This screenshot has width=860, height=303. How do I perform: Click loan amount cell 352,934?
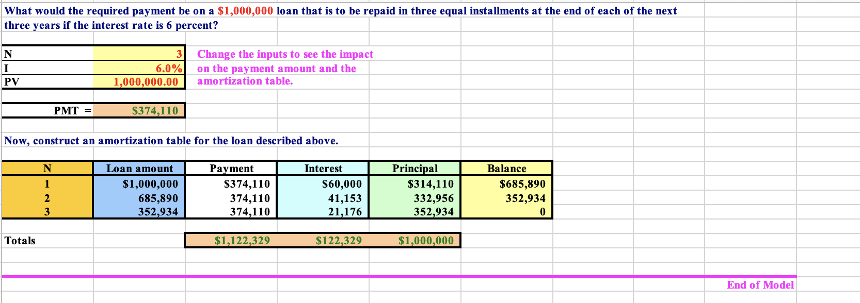[x=139, y=211]
